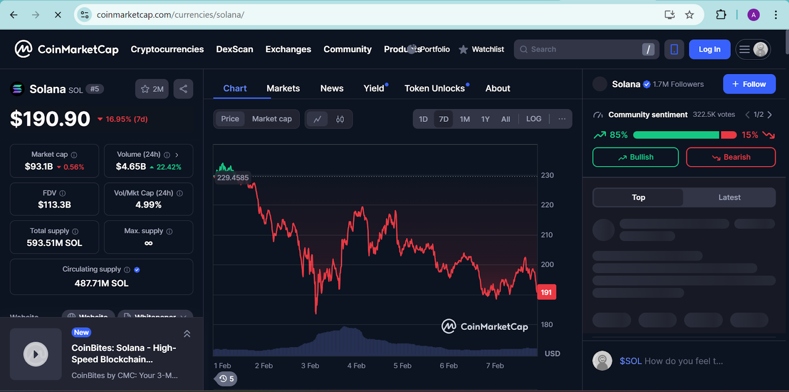Vote Bearish on Solana
789x392 pixels.
[x=731, y=157]
